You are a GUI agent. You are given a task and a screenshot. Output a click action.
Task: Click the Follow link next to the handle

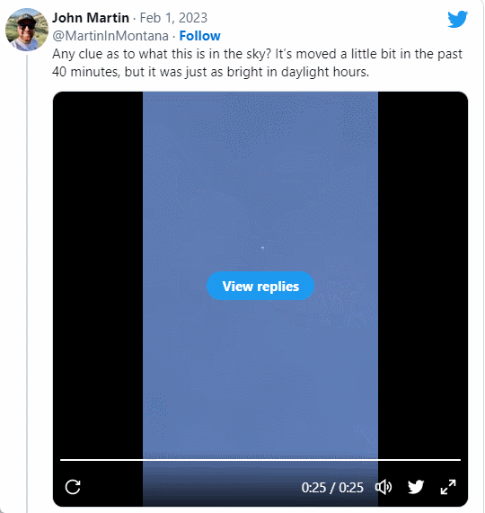199,36
